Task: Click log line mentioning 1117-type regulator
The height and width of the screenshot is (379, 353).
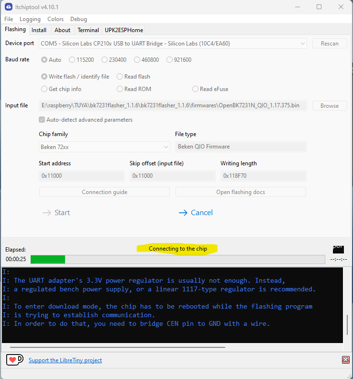Action: pyautogui.click(x=159, y=289)
